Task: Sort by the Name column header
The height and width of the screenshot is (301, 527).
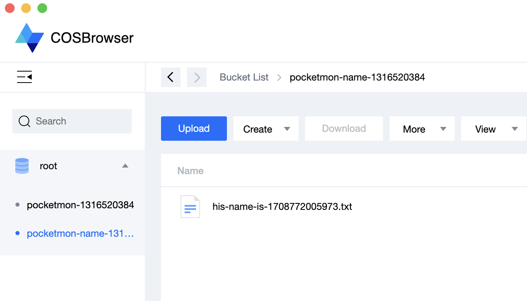Action: point(190,171)
